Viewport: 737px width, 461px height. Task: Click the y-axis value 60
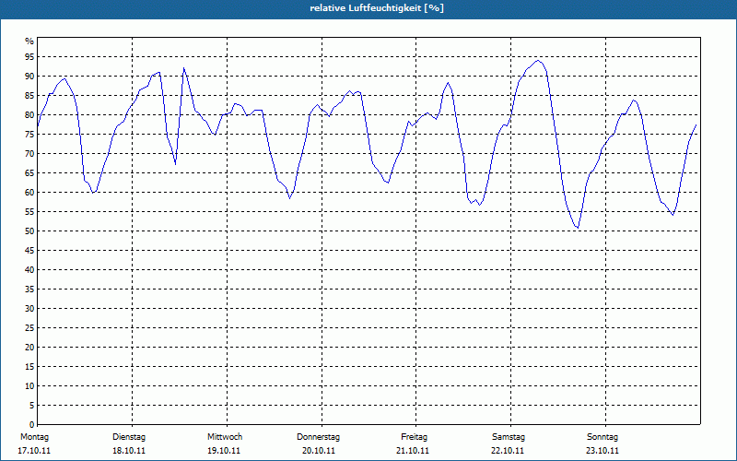pyautogui.click(x=29, y=193)
